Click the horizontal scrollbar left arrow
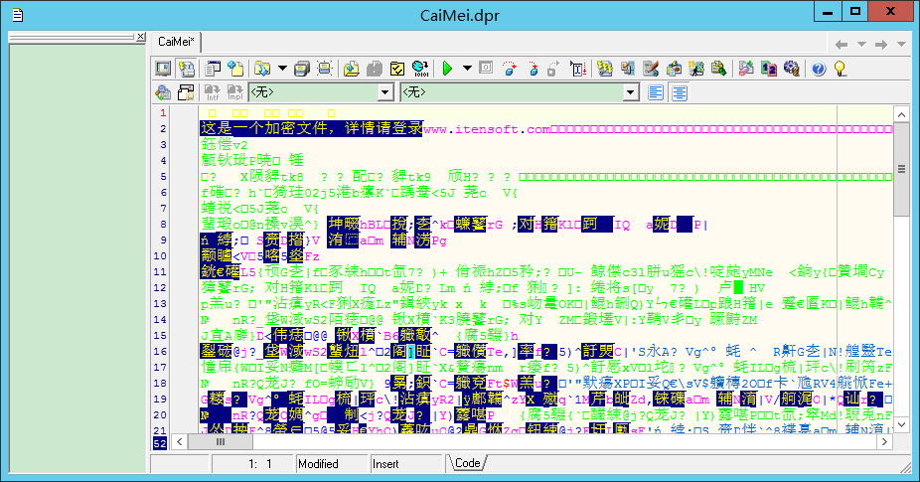Image resolution: width=920 pixels, height=482 pixels. (x=180, y=441)
